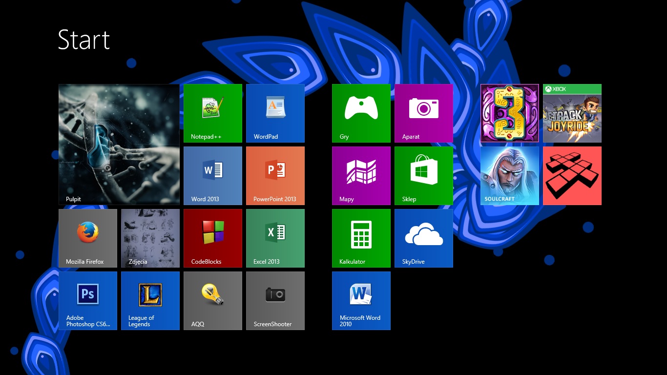Launch CodeBlocks tile
The height and width of the screenshot is (375, 667).
(x=213, y=238)
